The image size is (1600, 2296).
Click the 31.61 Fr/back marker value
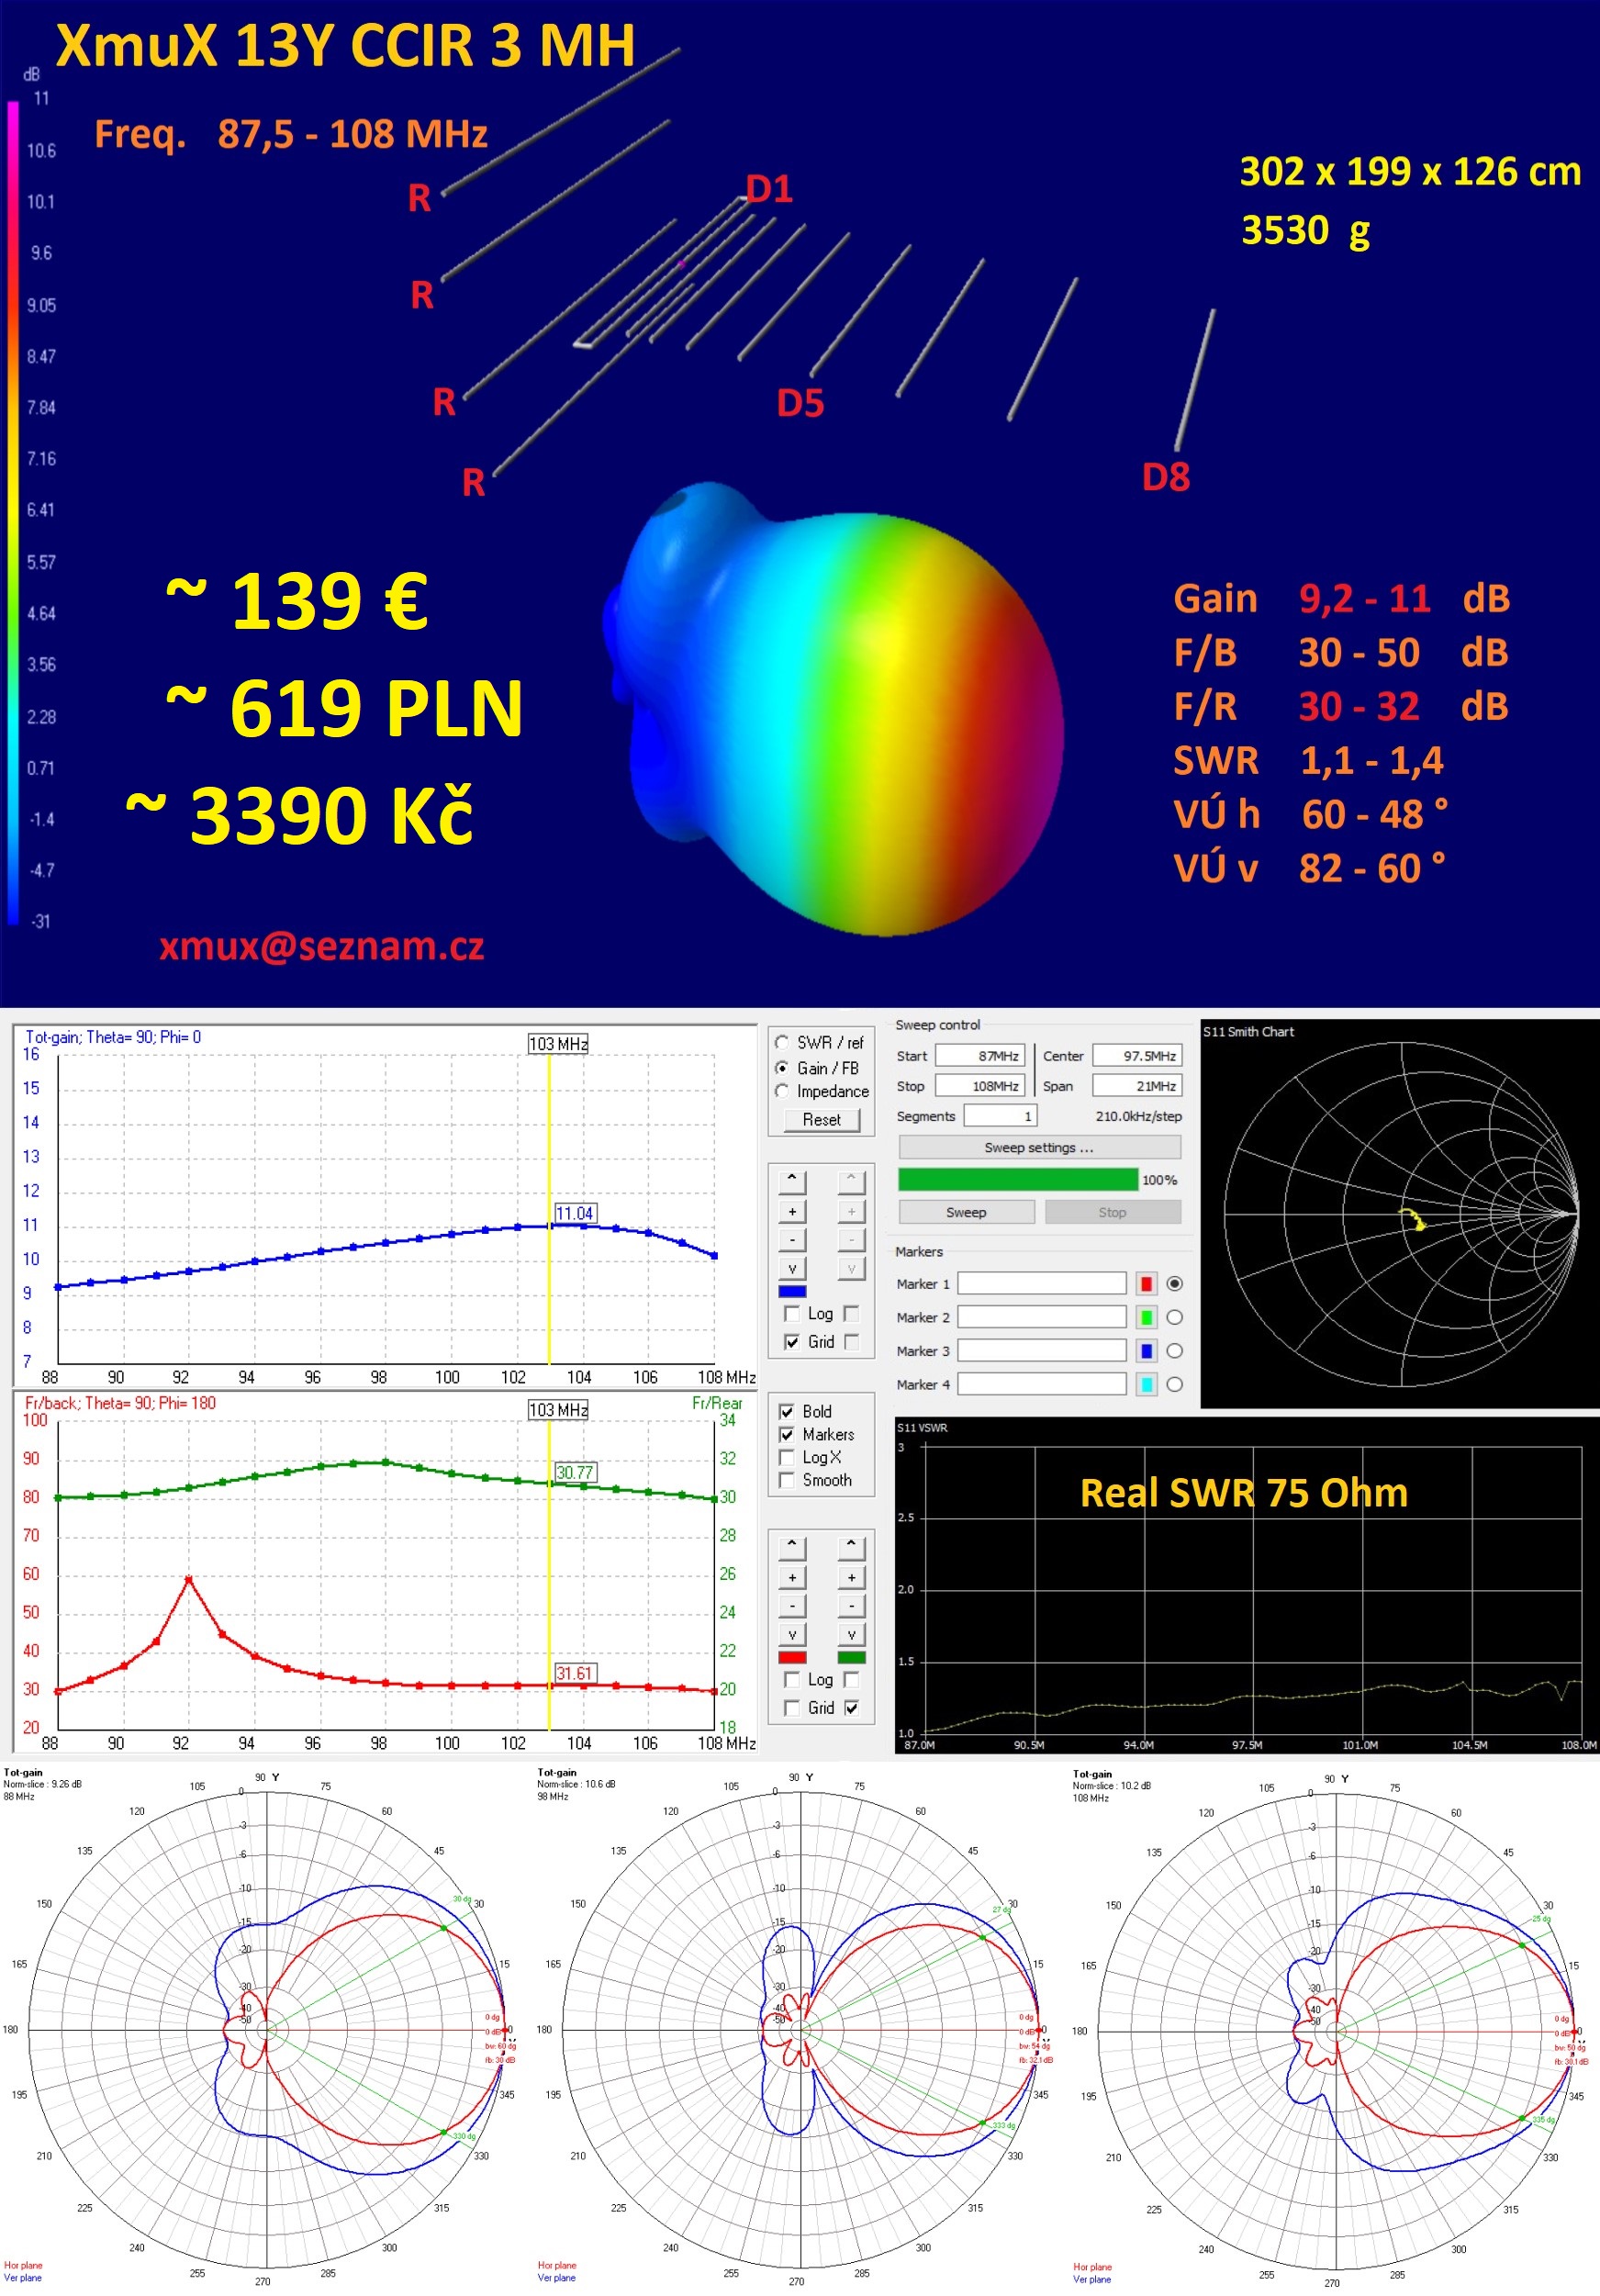pos(575,1673)
